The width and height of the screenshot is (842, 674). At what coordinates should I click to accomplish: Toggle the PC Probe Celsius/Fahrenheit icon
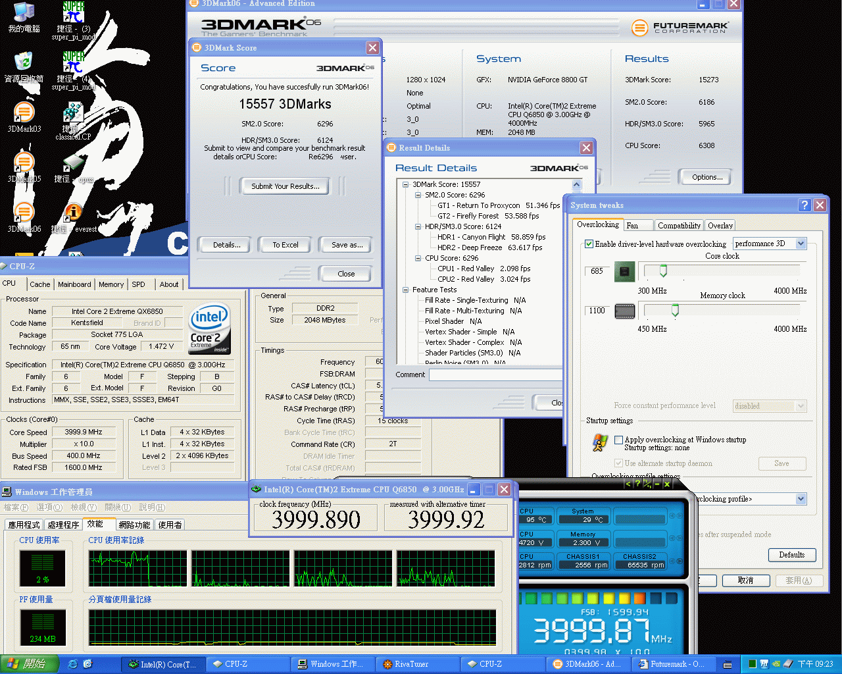tap(647, 484)
